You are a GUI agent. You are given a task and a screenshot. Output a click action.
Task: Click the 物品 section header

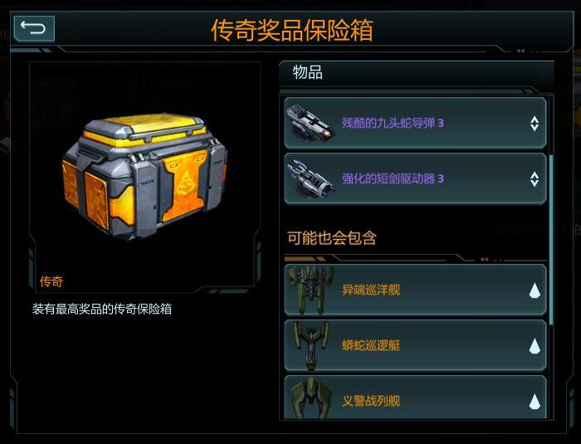pos(308,72)
